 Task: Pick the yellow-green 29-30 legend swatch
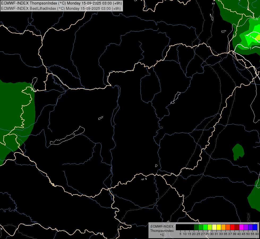click(210, 227)
